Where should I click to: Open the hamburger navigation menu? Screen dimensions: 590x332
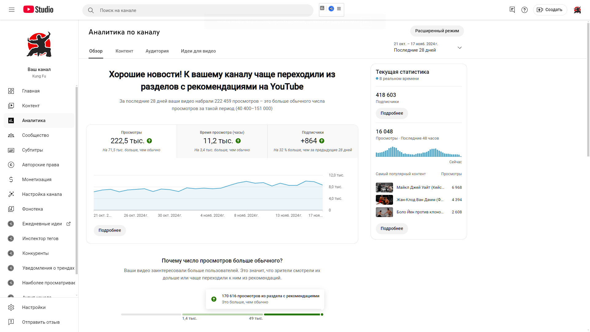pos(12,10)
